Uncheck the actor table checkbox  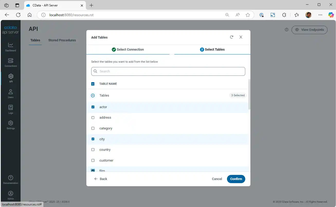click(x=93, y=107)
